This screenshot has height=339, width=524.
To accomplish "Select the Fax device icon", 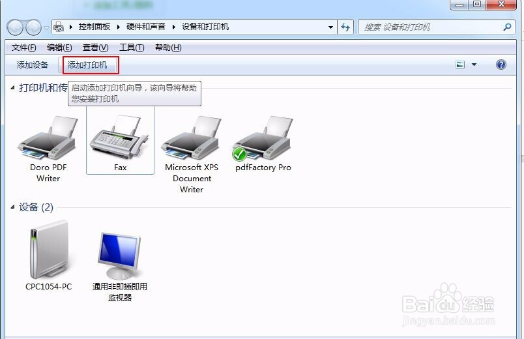I will point(119,138).
